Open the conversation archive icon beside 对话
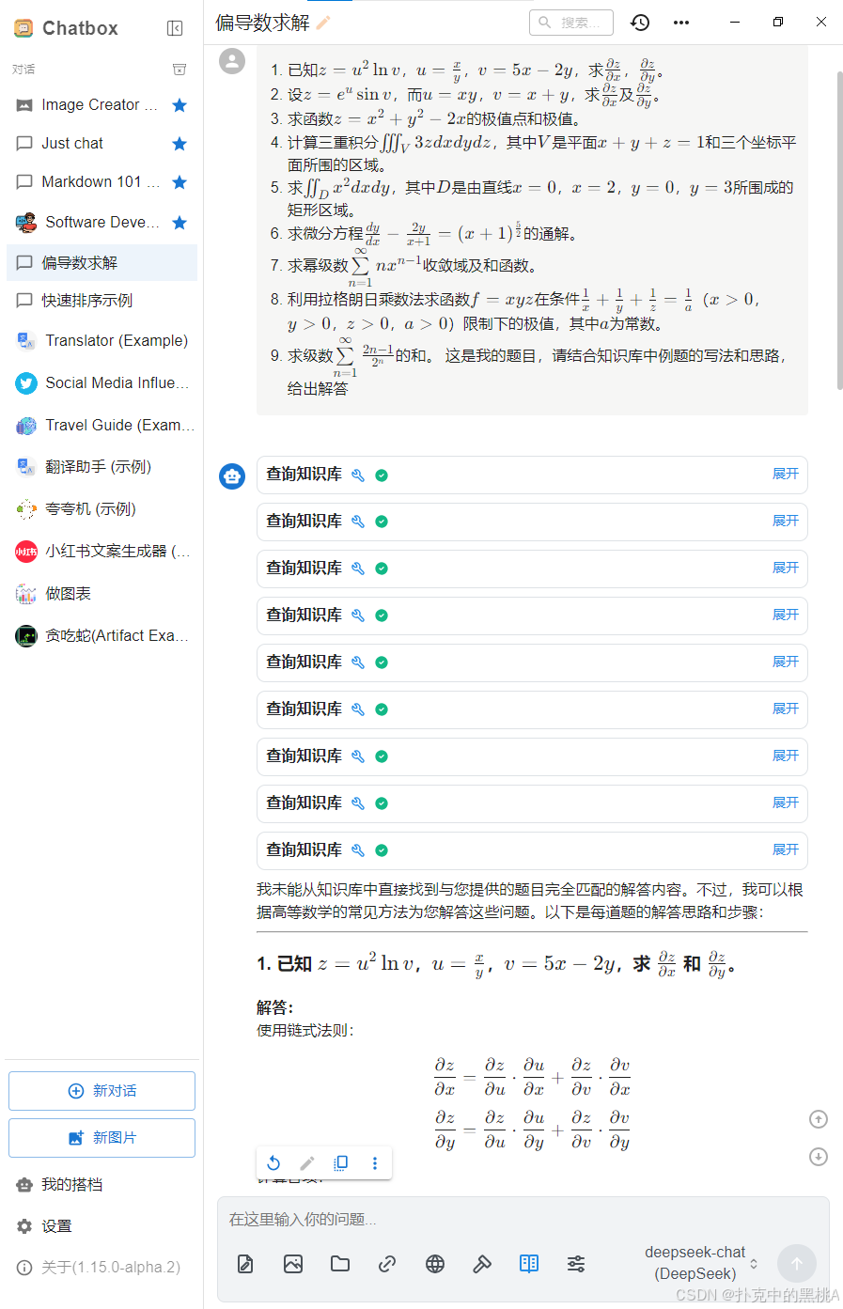This screenshot has width=843, height=1309. pyautogui.click(x=180, y=70)
